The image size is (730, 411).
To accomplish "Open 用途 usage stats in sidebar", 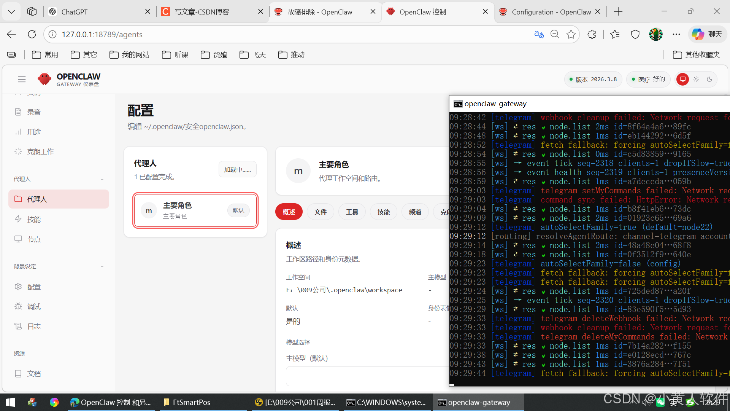I will [33, 132].
